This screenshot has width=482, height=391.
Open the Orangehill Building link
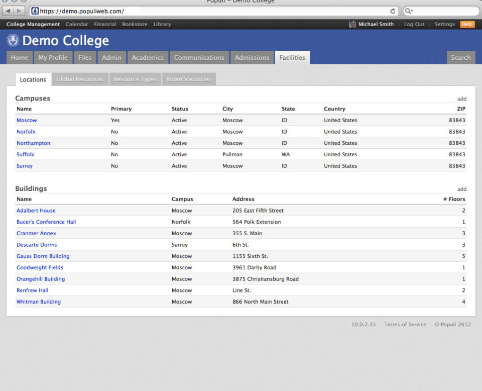[41, 279]
